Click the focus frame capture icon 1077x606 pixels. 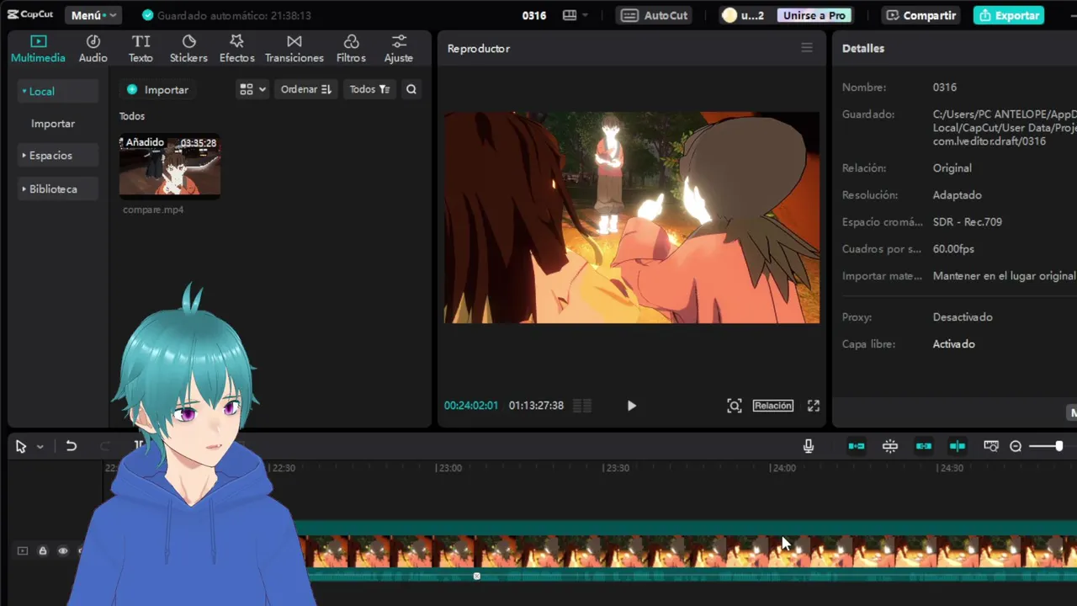click(735, 406)
